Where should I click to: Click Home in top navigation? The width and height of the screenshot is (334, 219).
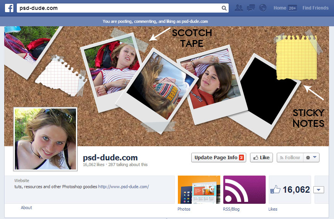[x=280, y=8]
